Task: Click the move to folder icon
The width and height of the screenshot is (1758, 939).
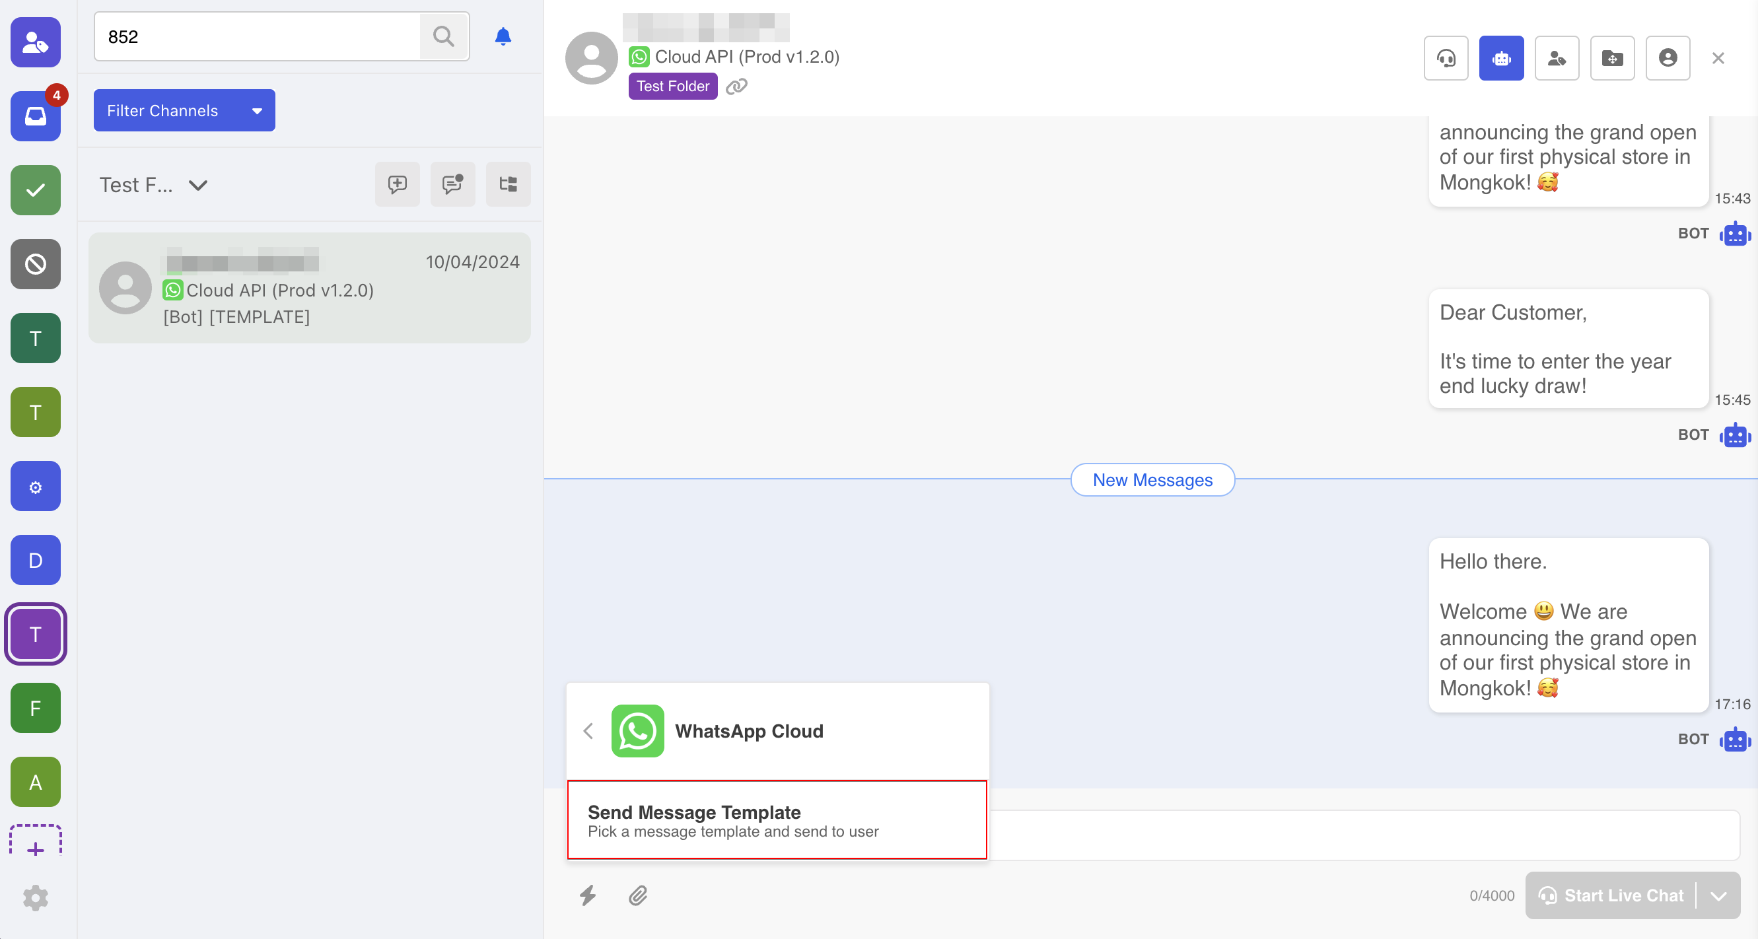Action: (x=1612, y=58)
